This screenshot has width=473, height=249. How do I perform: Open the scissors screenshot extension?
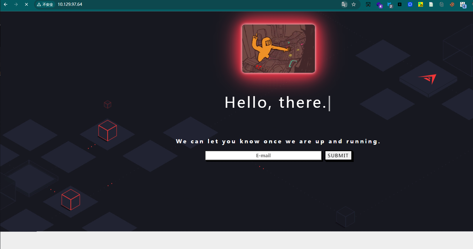click(x=368, y=4)
